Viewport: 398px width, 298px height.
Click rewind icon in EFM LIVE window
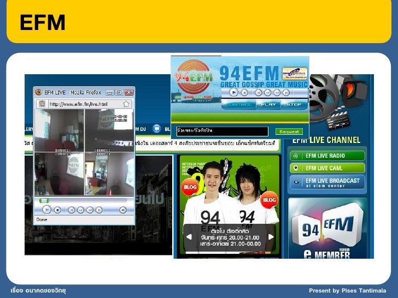[80, 210]
